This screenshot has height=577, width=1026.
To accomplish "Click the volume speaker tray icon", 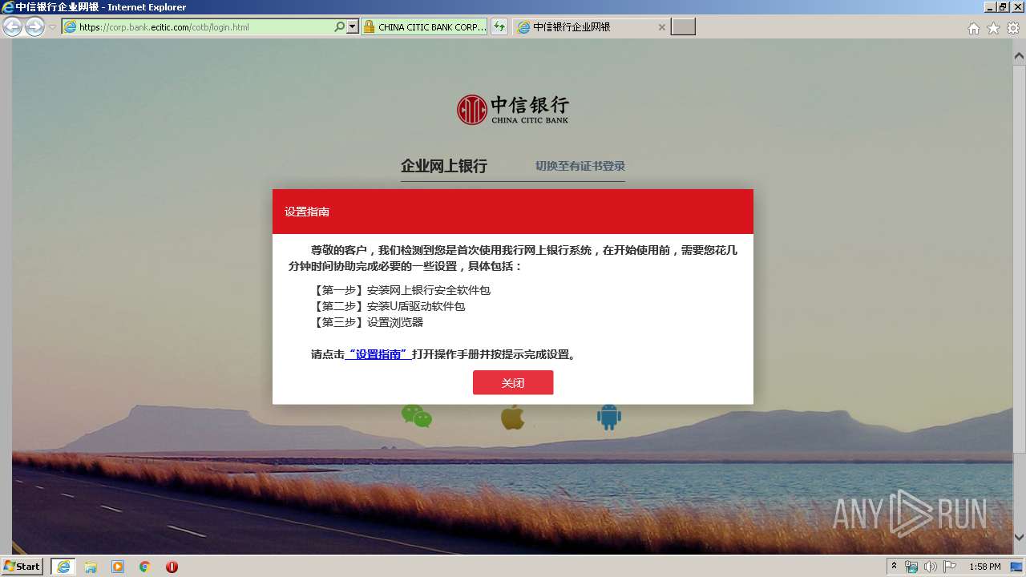I will 930,567.
